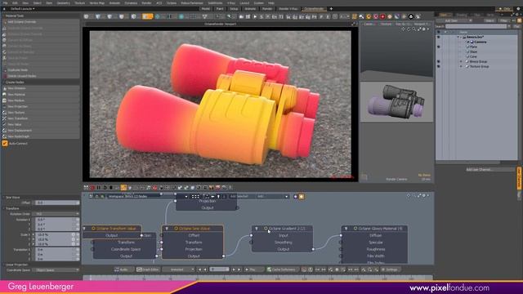Open the Geometry menu
This screenshot has width=523, height=294.
click(63, 3)
